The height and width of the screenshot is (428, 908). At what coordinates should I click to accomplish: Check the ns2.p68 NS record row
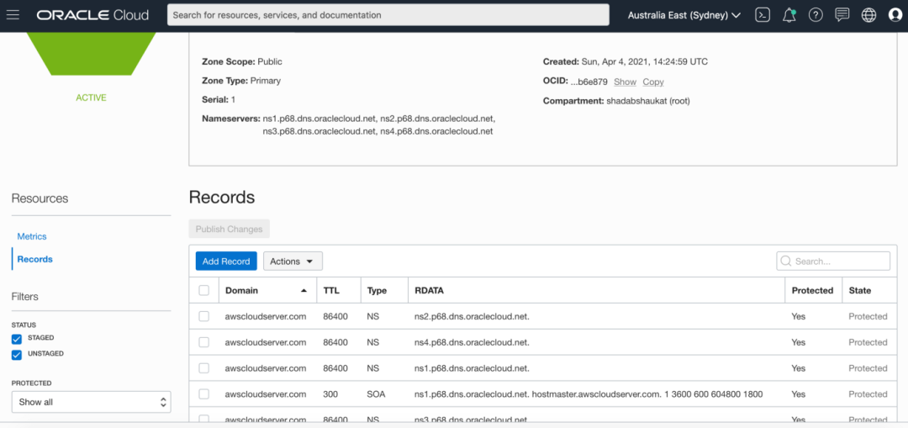(203, 316)
